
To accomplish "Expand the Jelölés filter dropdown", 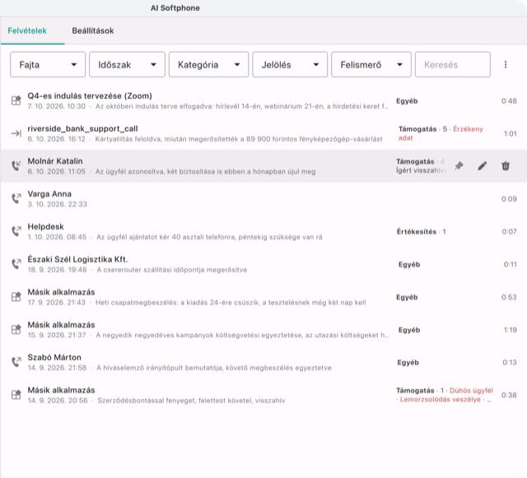I will (290, 64).
